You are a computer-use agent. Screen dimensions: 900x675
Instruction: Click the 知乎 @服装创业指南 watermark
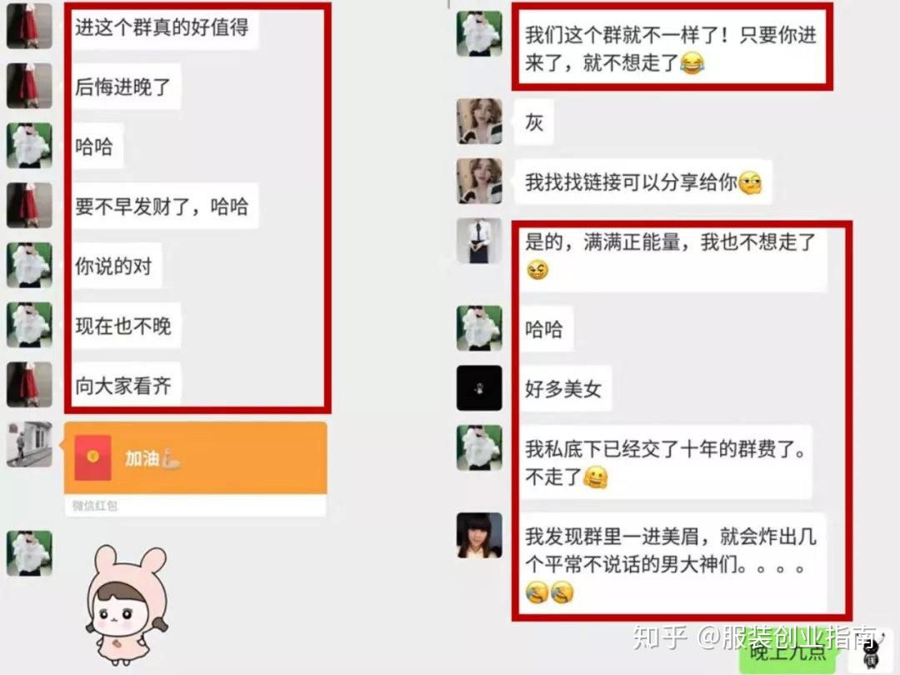(755, 637)
